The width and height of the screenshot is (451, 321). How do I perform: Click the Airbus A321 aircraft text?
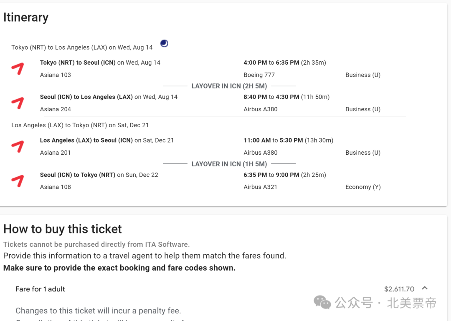(x=260, y=187)
